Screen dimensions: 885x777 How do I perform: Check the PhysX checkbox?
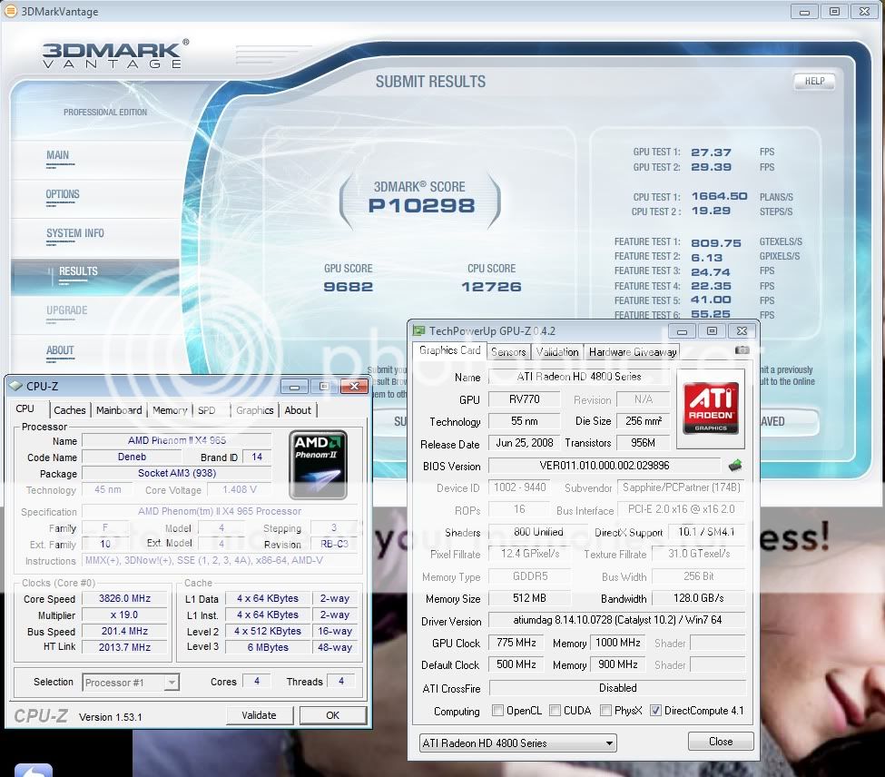605,711
